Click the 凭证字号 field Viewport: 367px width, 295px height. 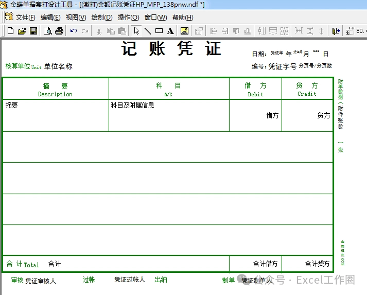(x=282, y=66)
